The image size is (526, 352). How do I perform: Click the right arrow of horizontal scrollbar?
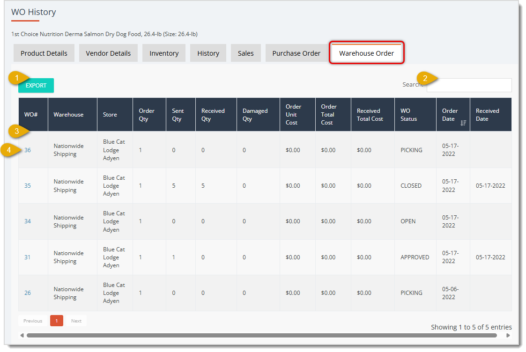[x=508, y=335]
